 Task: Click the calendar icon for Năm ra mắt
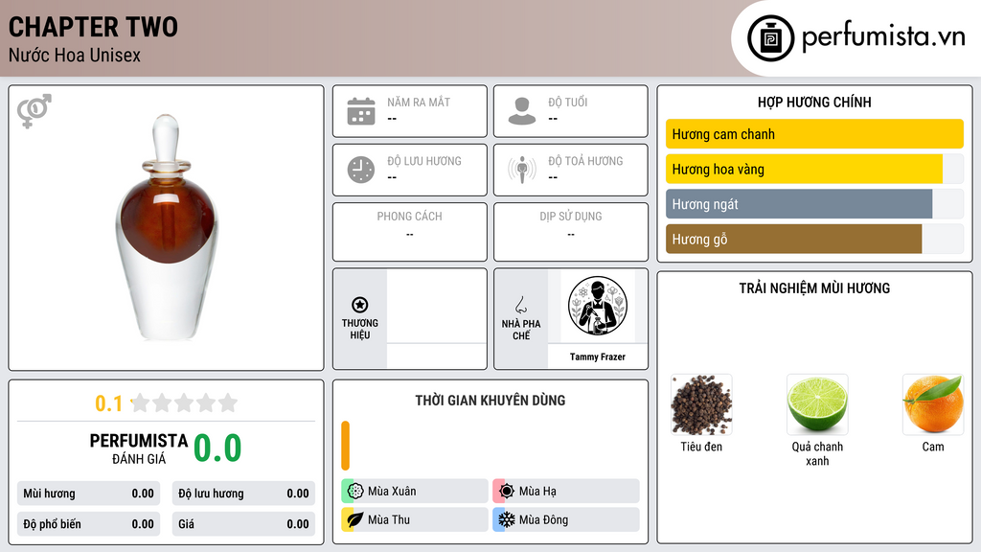[361, 111]
